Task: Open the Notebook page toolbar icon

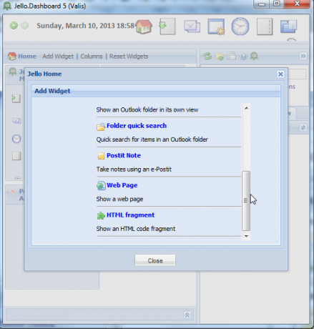Action: tap(265, 26)
